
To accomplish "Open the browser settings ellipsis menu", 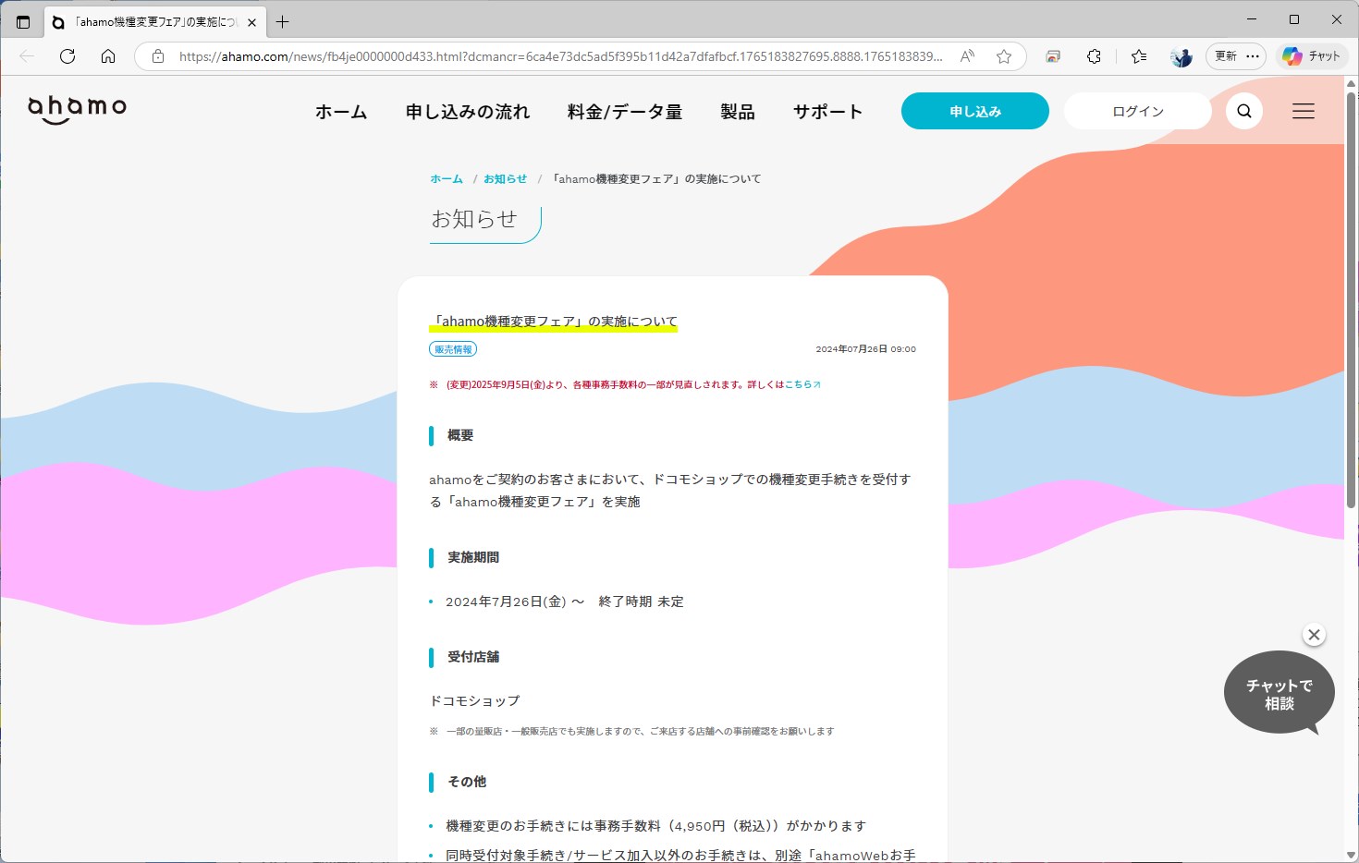I will (1253, 56).
